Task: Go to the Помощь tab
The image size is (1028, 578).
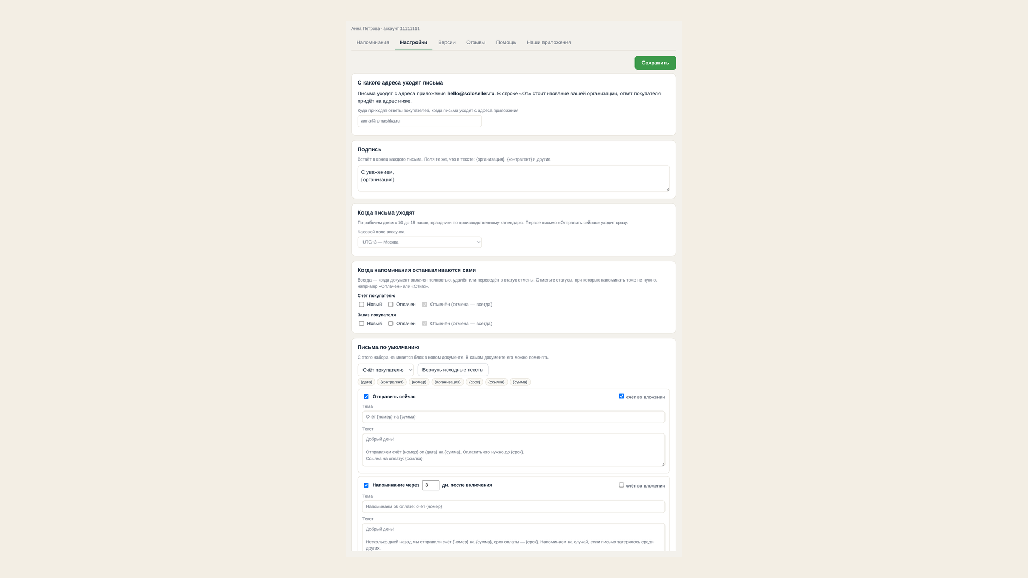Action: (x=506, y=42)
